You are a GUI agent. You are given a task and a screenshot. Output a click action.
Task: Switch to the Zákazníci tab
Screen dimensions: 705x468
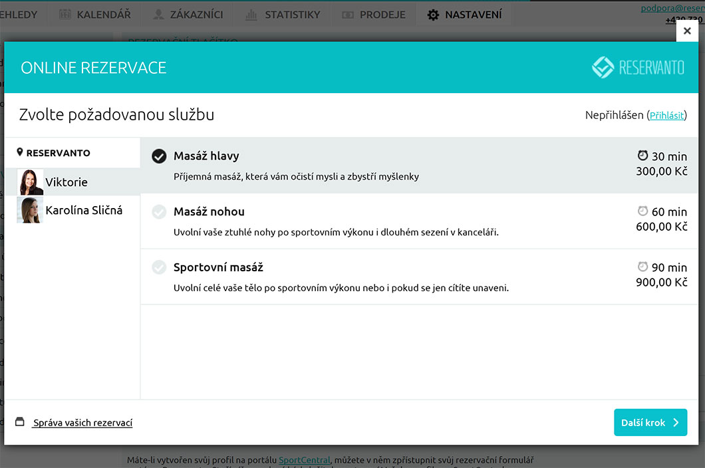click(x=188, y=15)
